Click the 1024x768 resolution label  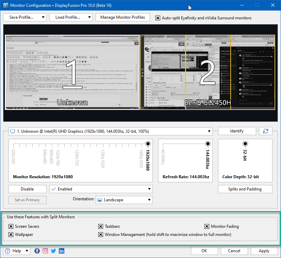coord(58,158)
